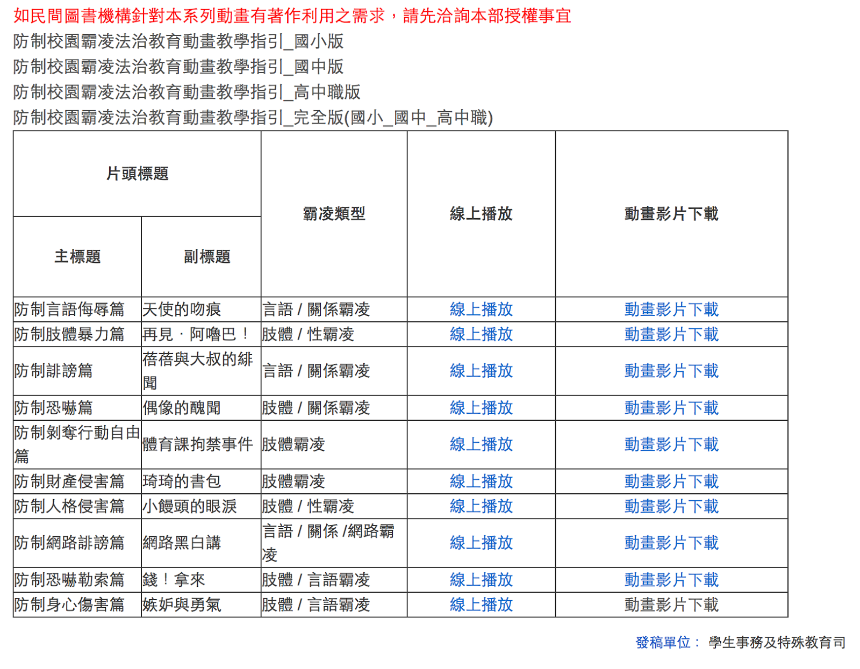
Task: Click 動畫影片下載 link for 防制人格侵害篇
Action: pyautogui.click(x=671, y=506)
